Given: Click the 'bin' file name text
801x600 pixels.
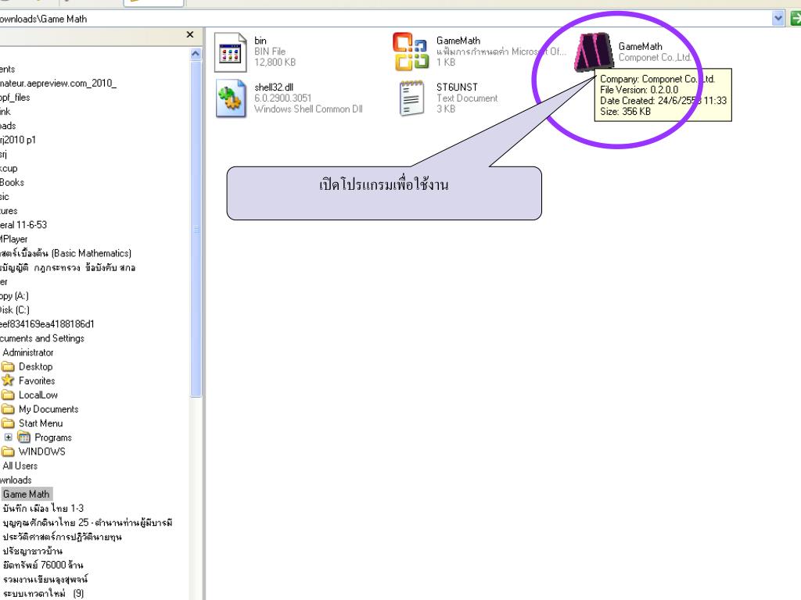Looking at the screenshot, I should [x=260, y=41].
